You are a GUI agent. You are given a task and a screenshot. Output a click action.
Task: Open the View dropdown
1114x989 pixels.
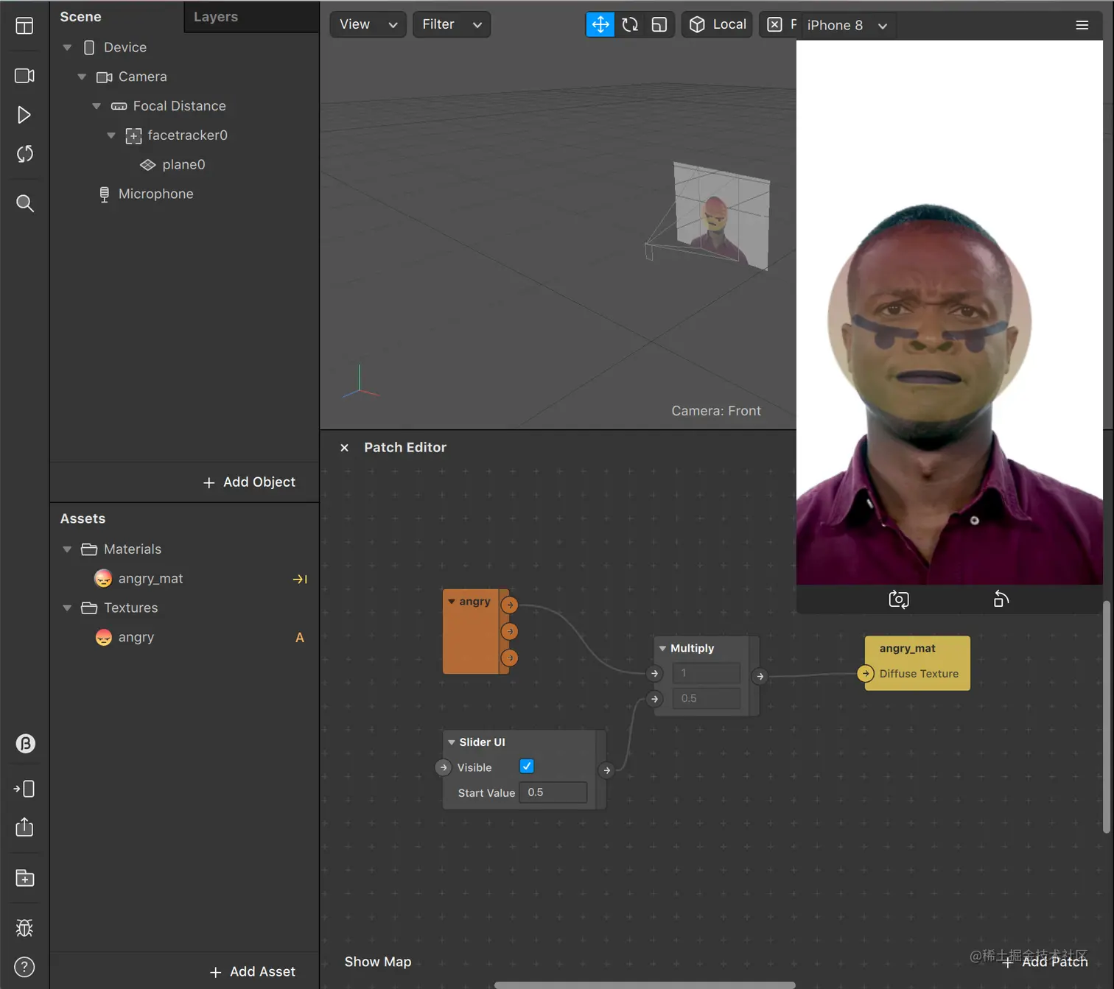point(368,24)
